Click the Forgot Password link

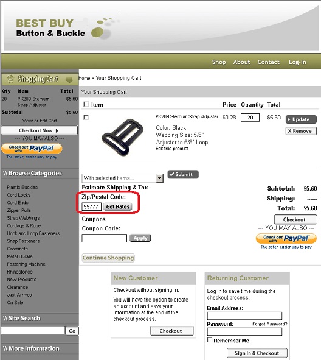(x=270, y=324)
